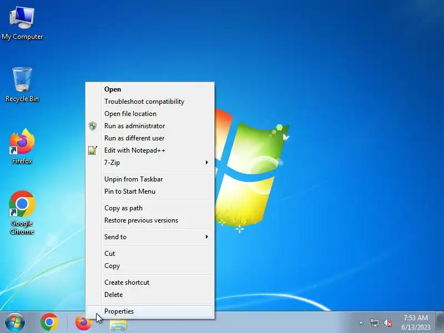Open the clock showing 7:53 AM
This screenshot has width=444, height=333.
415,317
